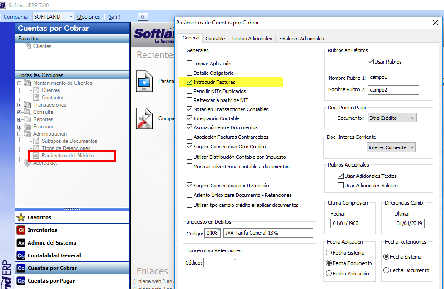The image size is (444, 289).
Task: Click the Diferencias Camb. Última date field
Action: (x=409, y=223)
